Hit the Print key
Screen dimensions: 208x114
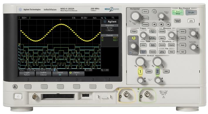click(x=172, y=52)
